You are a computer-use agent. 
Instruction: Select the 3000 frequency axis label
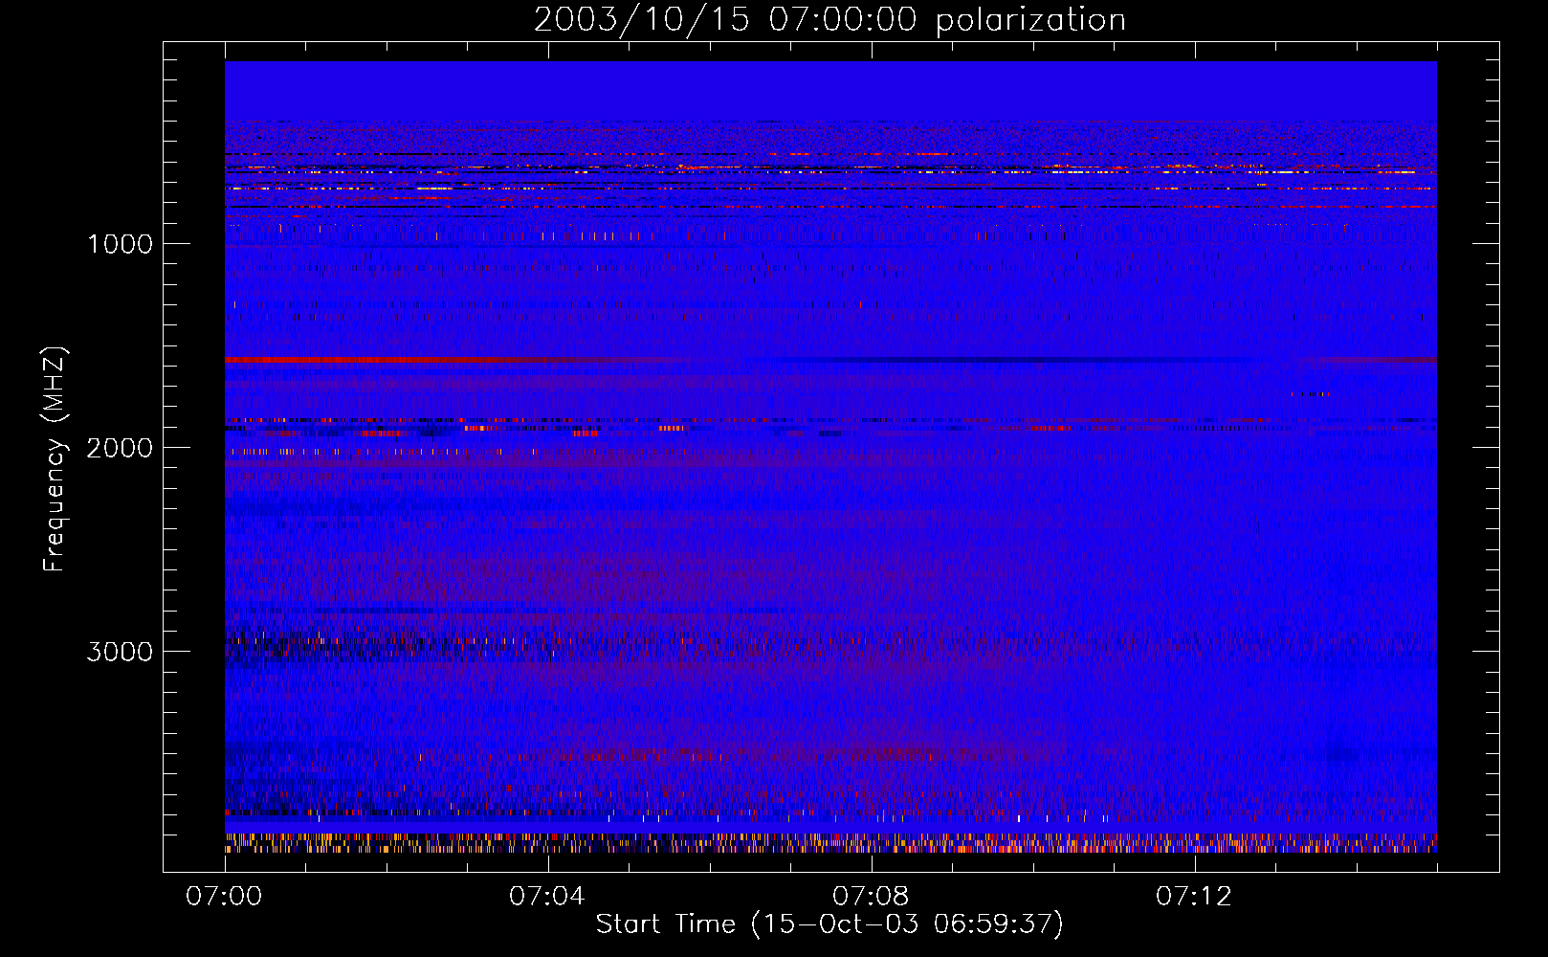pyautogui.click(x=120, y=652)
